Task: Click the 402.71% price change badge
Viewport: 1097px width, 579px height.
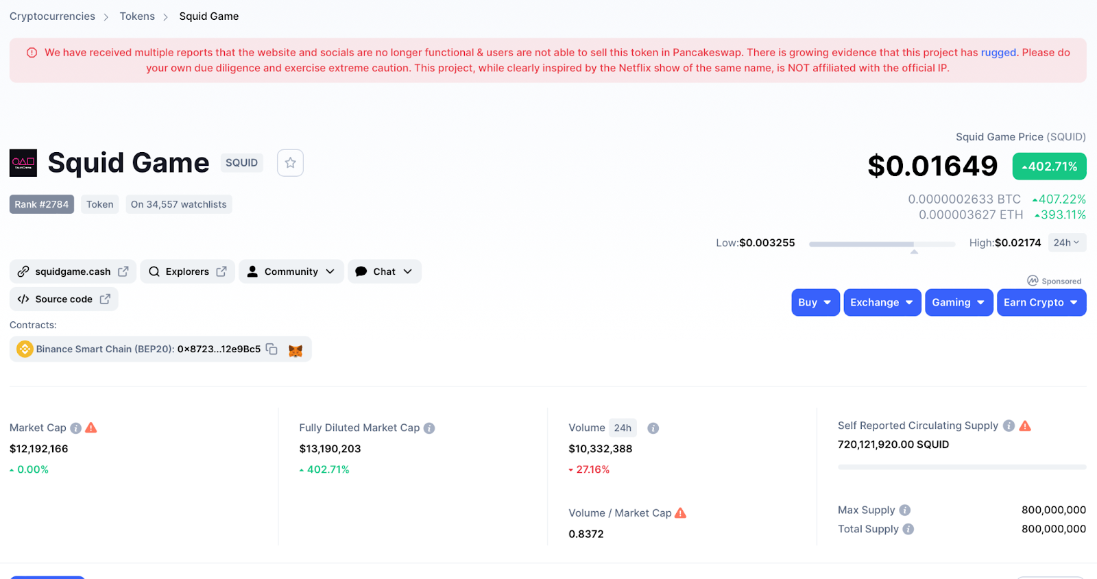Action: [1050, 167]
